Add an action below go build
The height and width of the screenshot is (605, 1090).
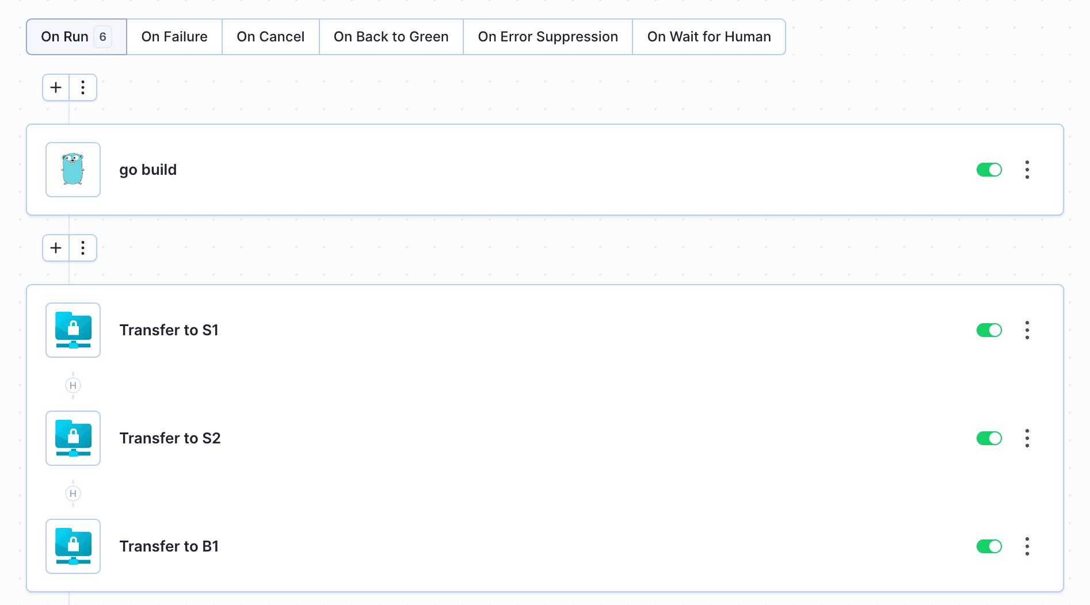click(56, 248)
